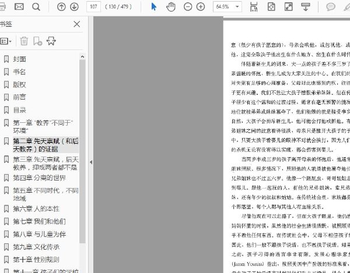Click the read mode download-arrow icon

[x=306, y=6]
